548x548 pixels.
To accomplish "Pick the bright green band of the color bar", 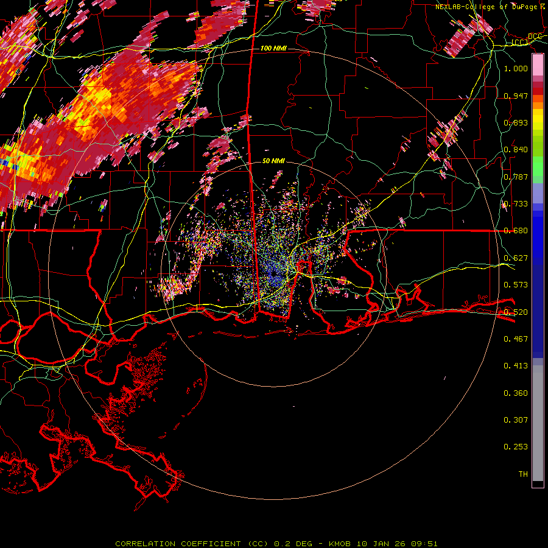I will coord(538,166).
